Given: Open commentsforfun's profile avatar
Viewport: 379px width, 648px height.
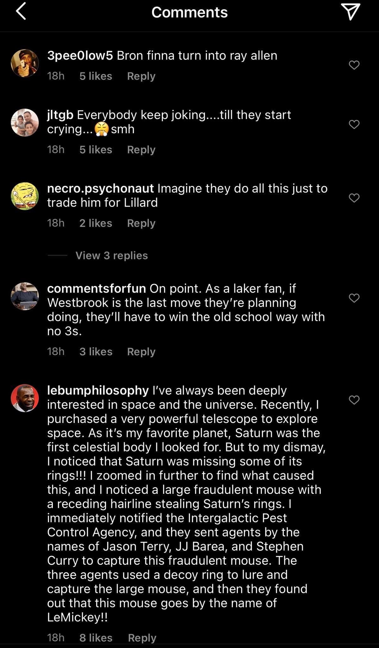Looking at the screenshot, I should [x=25, y=296].
